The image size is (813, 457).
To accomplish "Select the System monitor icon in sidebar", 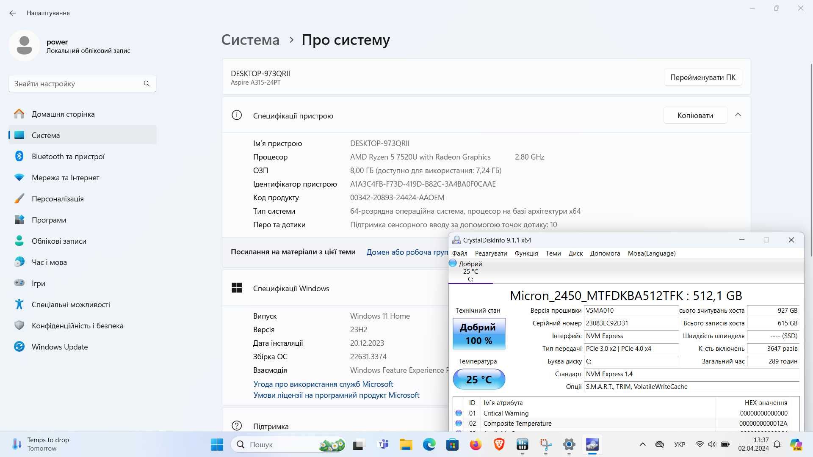I will click(x=19, y=135).
